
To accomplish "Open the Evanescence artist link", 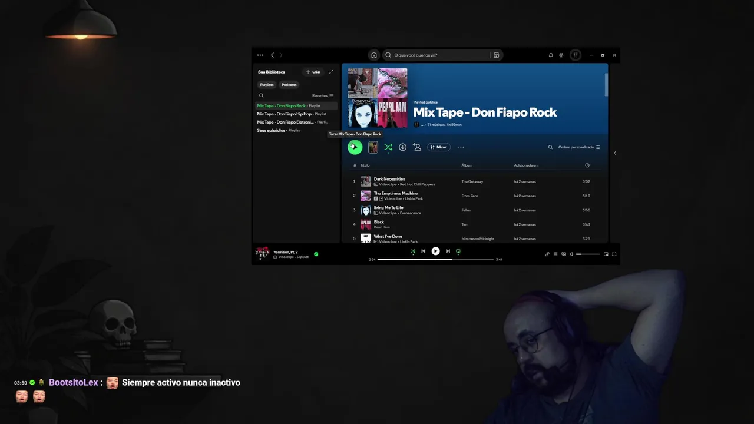I will [410, 213].
